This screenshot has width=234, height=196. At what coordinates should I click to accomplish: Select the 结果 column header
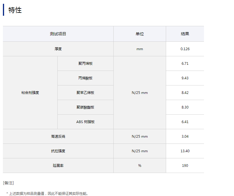click(185, 34)
